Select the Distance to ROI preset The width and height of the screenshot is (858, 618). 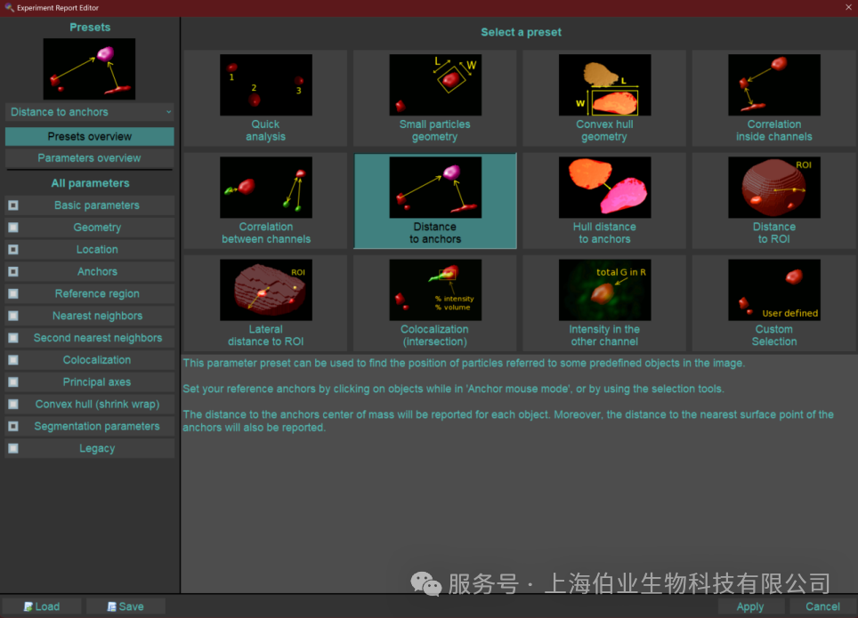[773, 201]
